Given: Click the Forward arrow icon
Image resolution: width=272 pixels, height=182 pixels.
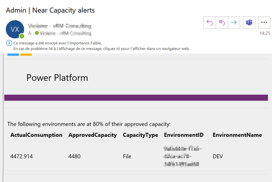Looking at the screenshot, I should click(234, 22).
